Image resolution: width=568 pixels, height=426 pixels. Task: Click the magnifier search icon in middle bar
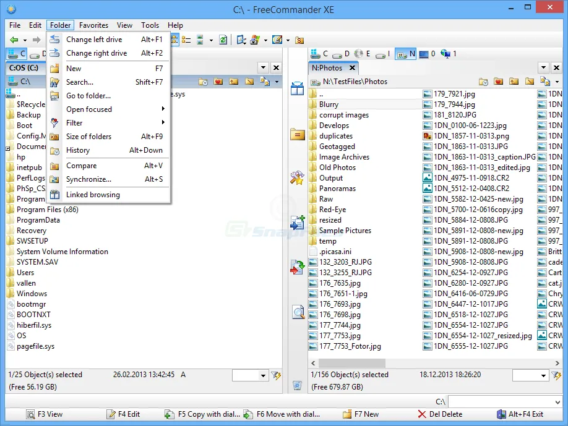[298, 312]
